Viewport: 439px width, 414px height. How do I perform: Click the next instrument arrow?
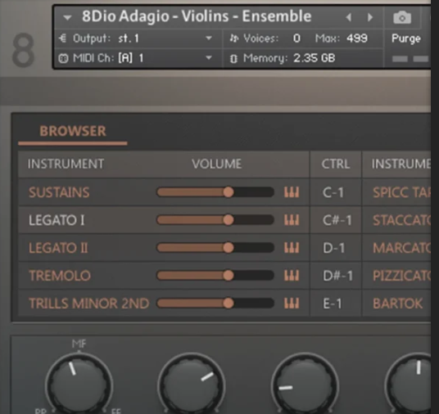click(x=370, y=17)
